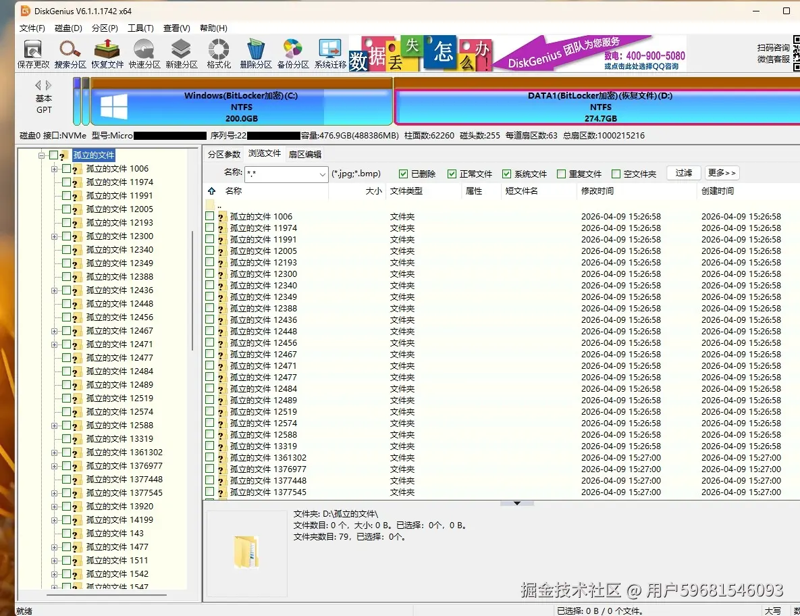Open the 搜索分区 search tool
This screenshot has width=800, height=616.
[x=70, y=53]
